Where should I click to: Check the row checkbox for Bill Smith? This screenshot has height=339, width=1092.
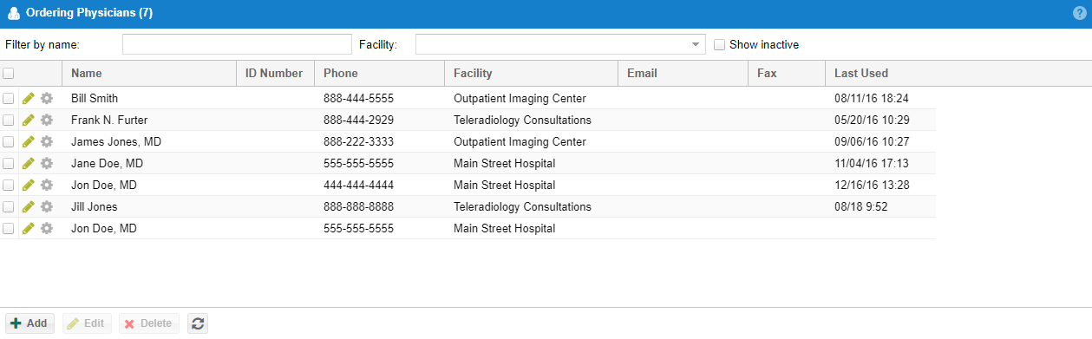pyautogui.click(x=8, y=99)
